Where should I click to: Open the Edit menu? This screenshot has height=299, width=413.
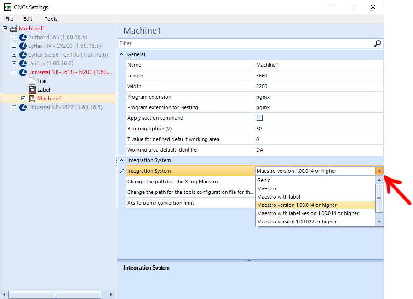click(x=28, y=19)
